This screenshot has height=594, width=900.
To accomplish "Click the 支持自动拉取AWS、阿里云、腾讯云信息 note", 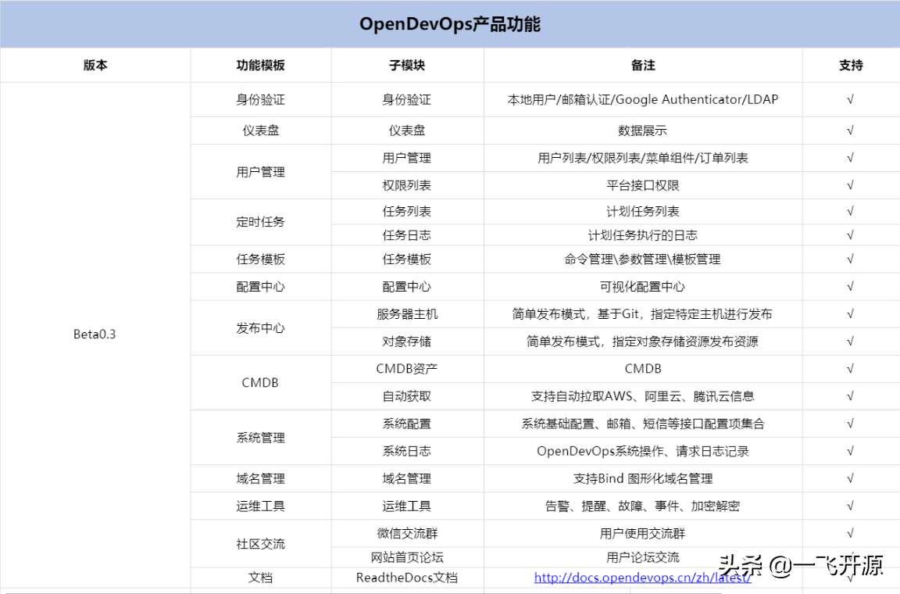I will click(x=643, y=396).
